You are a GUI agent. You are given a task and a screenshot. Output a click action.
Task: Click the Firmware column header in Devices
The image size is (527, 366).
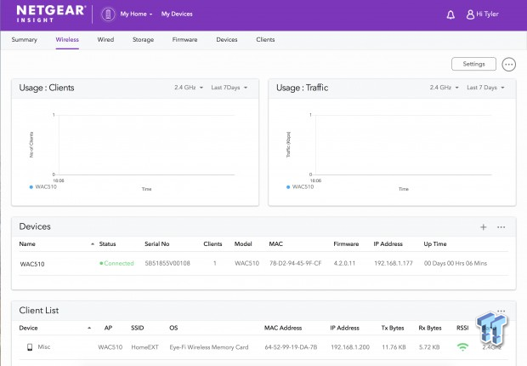click(x=346, y=244)
